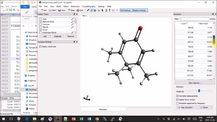Select the Draw pencil tool in Avogadro toolbar

click(x=88, y=10)
